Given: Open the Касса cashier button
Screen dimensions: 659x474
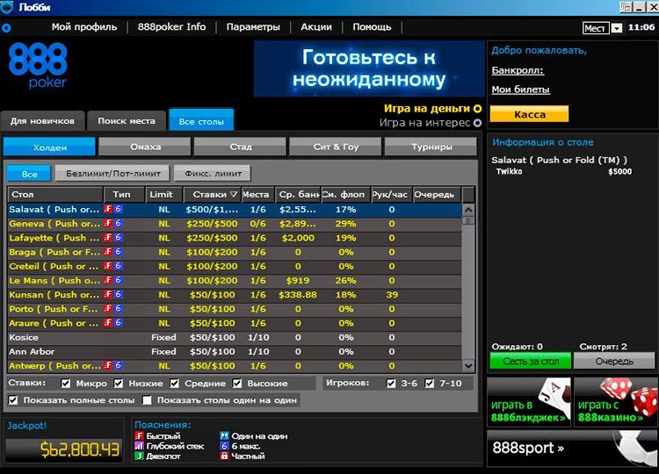Looking at the screenshot, I should [530, 114].
